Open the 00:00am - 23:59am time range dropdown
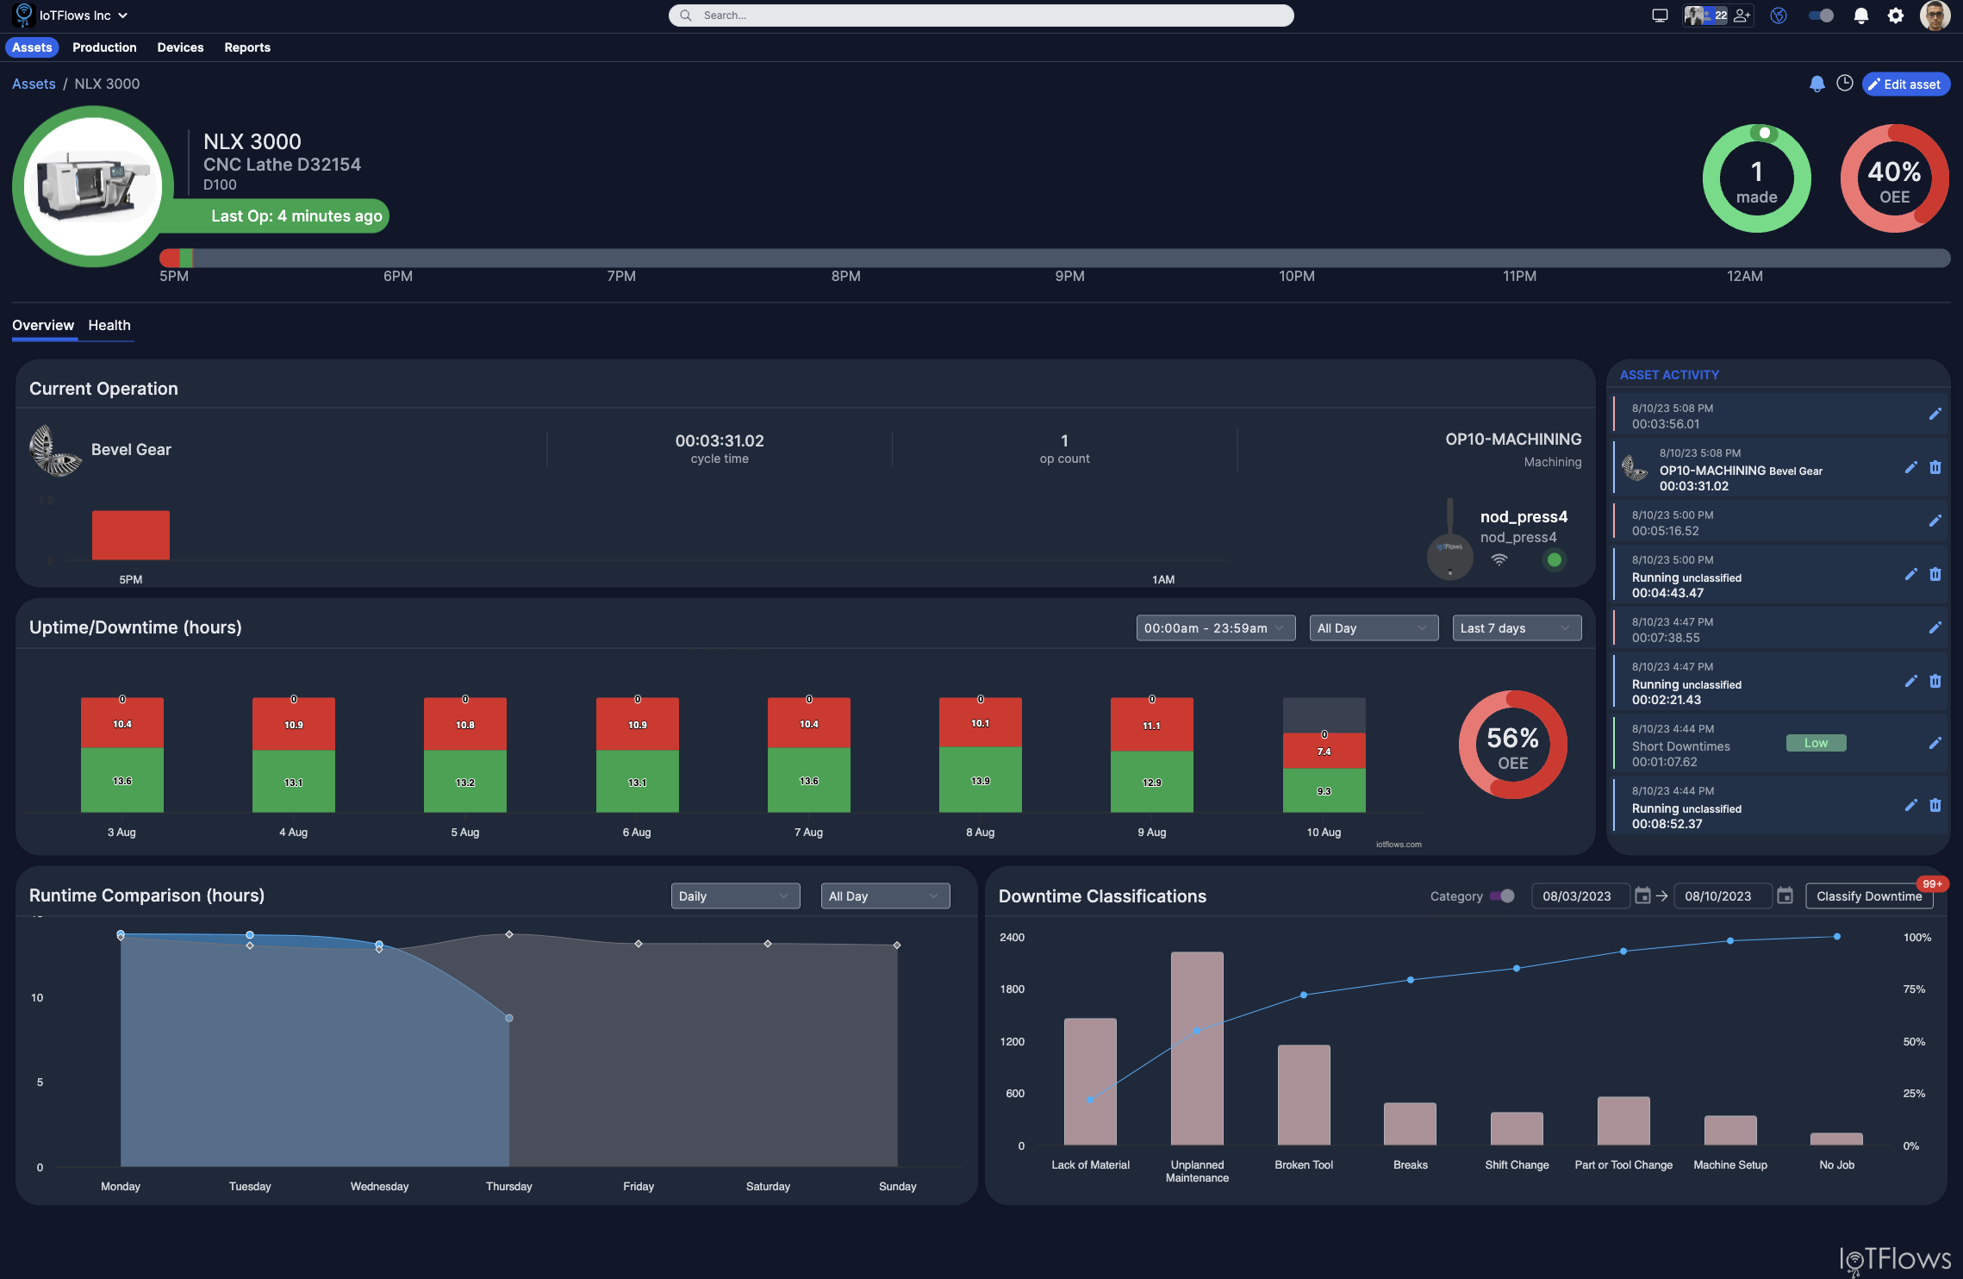This screenshot has height=1279, width=1963. click(x=1215, y=628)
